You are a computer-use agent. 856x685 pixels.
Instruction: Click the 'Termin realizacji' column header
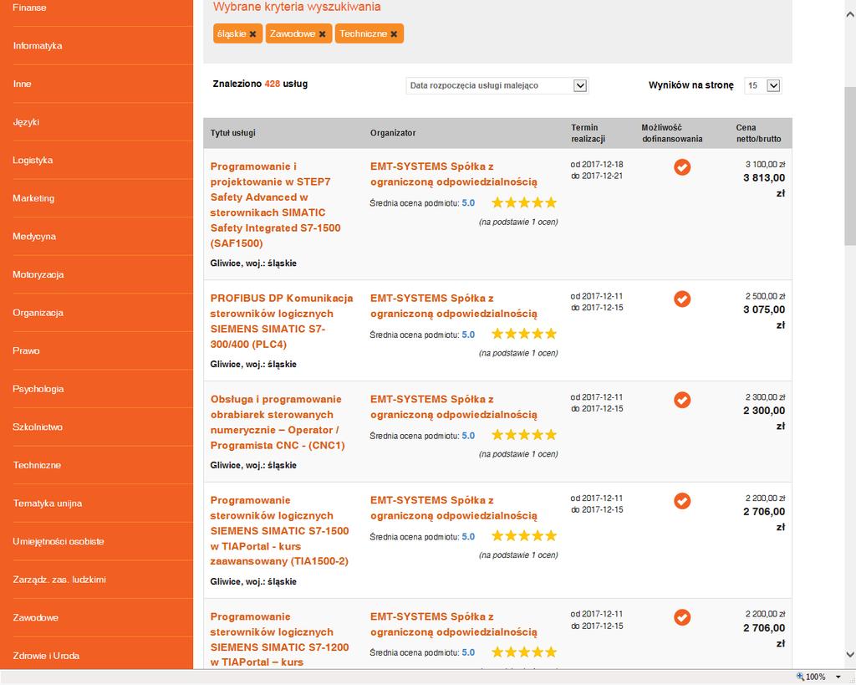point(588,133)
